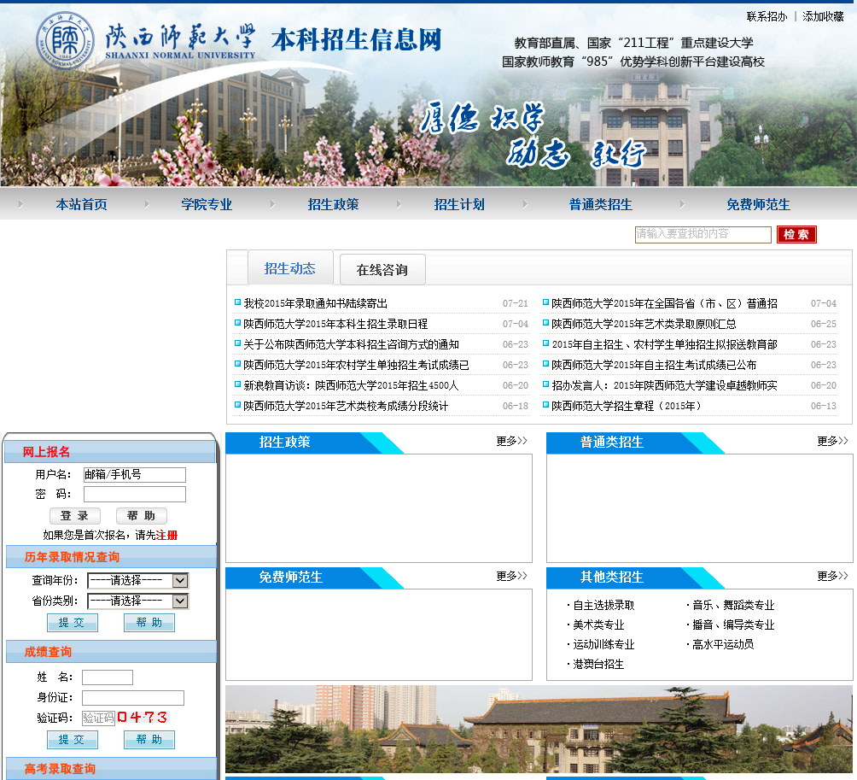Open 陕西师范大学2015年本科生招生录取日程 article
This screenshot has width=857, height=780.
335,324
